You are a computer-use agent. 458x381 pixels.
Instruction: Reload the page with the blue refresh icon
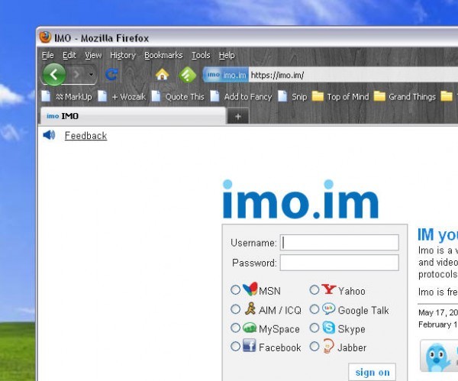point(111,75)
